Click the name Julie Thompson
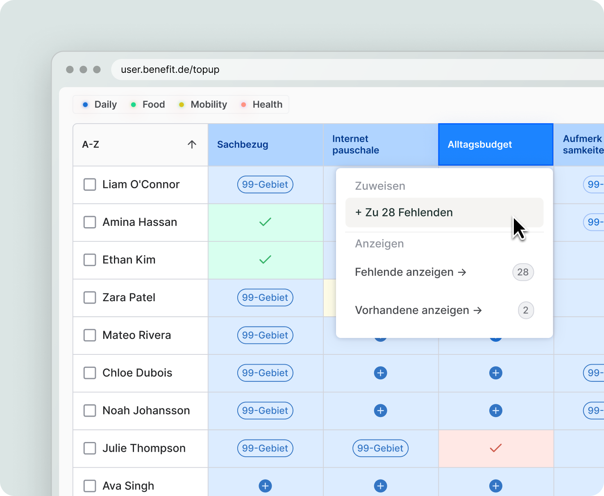The height and width of the screenshot is (496, 604). pos(144,448)
